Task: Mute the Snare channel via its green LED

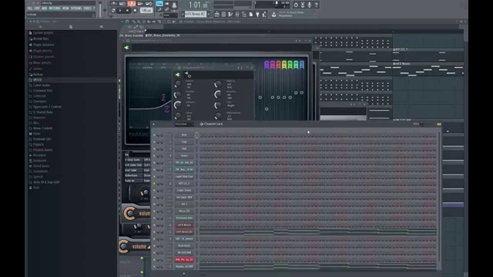Action: tap(154, 156)
